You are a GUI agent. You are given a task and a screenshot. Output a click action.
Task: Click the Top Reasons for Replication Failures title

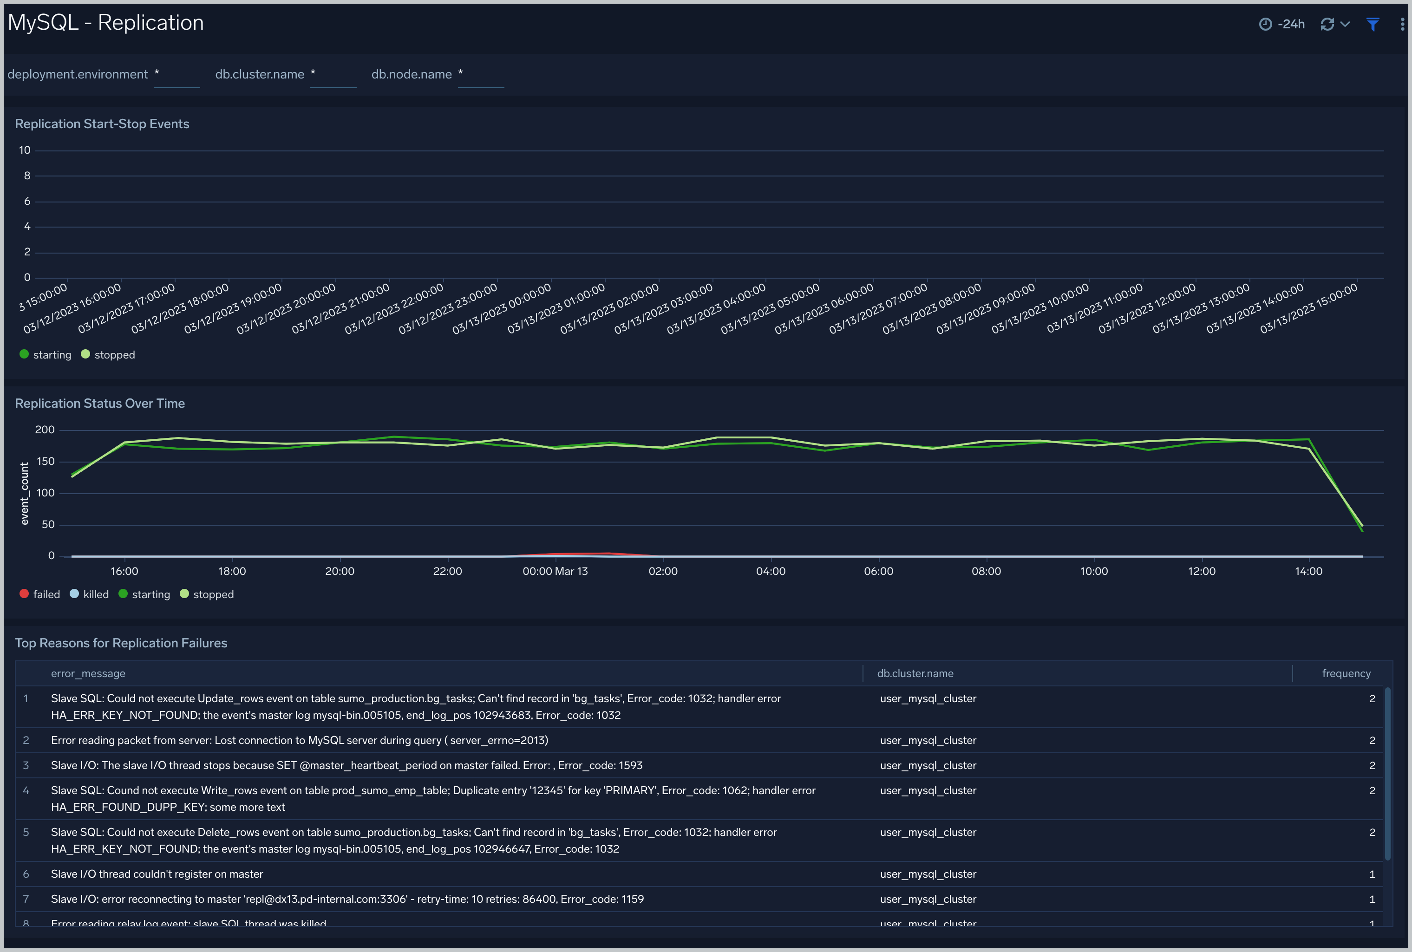[x=121, y=643]
